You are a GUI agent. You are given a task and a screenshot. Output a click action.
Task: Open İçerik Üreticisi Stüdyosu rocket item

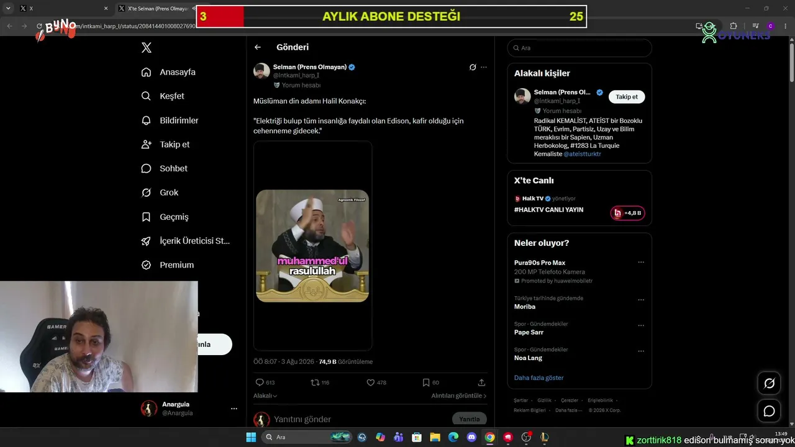coord(185,241)
